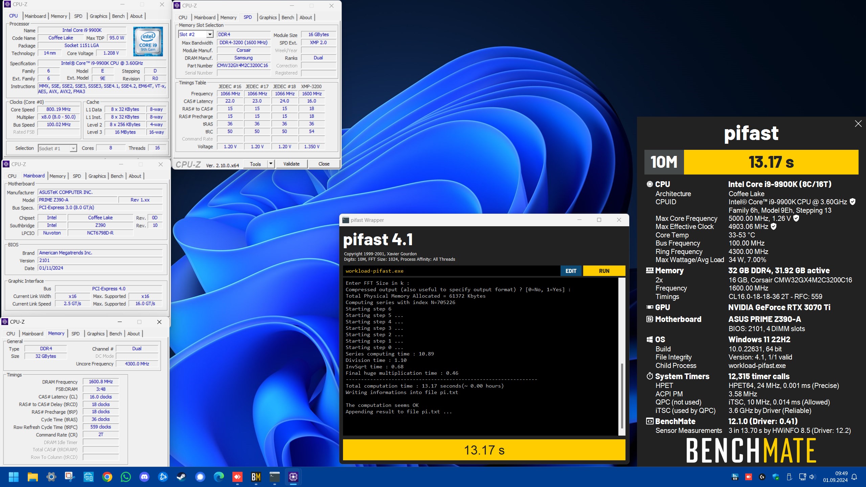Image resolution: width=866 pixels, height=487 pixels.
Task: Switch to CPU-Z purple chip taskbar icon
Action: tap(293, 477)
